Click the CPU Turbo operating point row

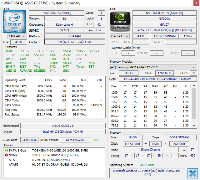coord(53,100)
